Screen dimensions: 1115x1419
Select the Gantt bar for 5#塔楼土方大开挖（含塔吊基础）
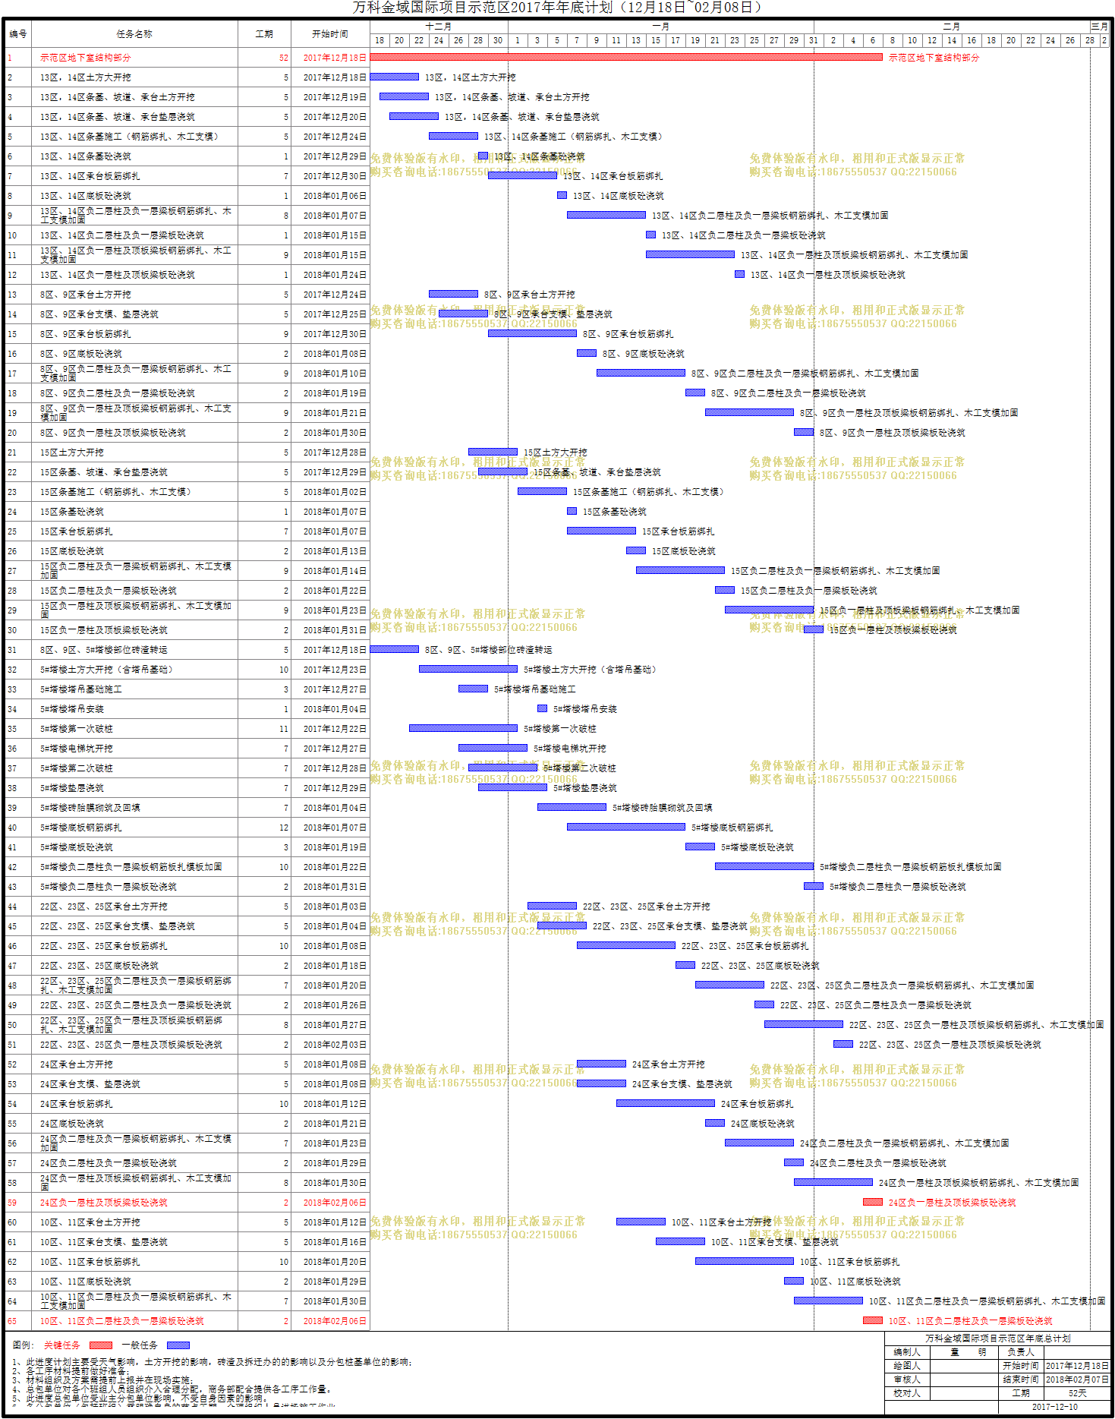[x=468, y=669]
